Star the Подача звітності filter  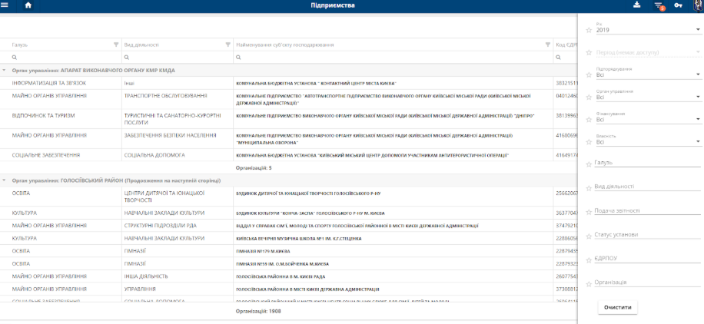(x=589, y=212)
